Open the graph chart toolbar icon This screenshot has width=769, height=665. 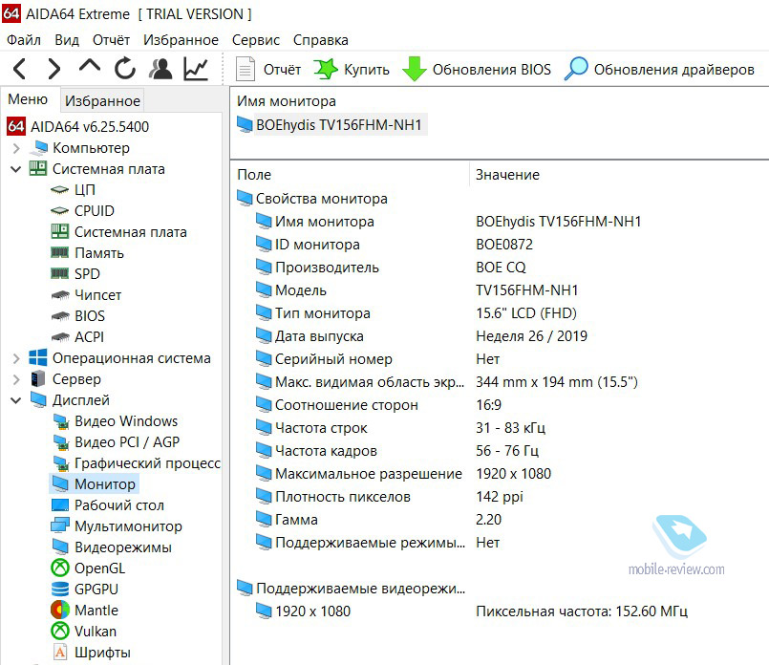click(196, 69)
